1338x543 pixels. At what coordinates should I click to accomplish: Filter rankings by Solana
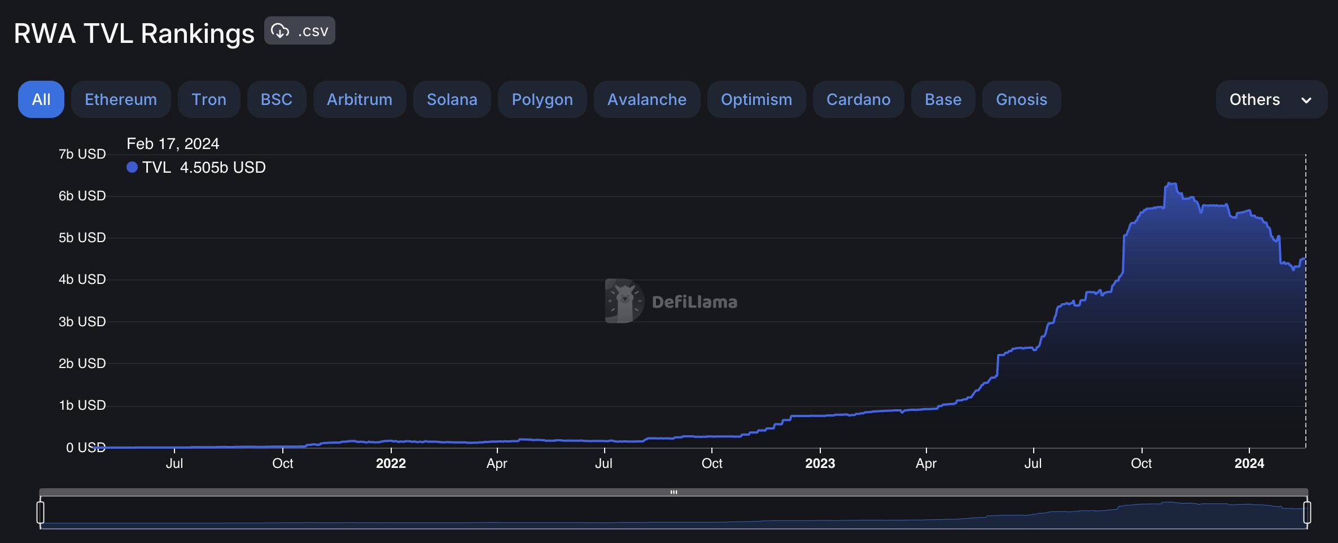coord(452,99)
